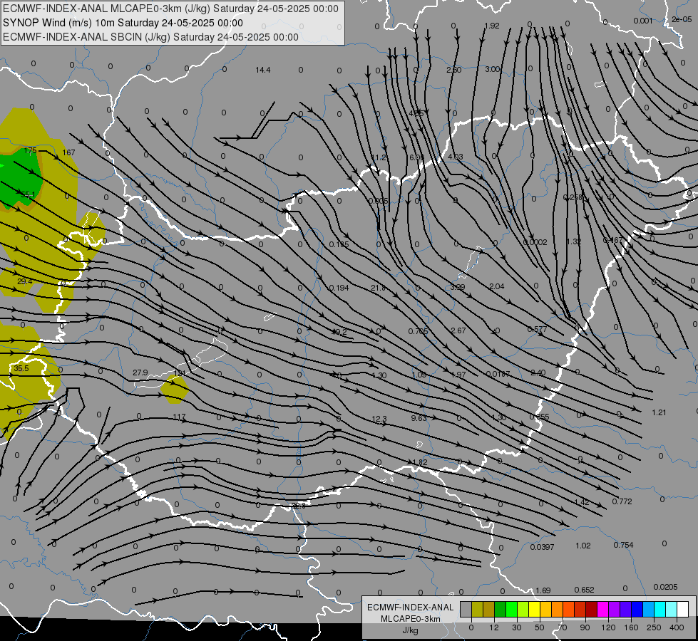Click the cyan legend swatch after 250
698x641 pixels.
click(659, 610)
